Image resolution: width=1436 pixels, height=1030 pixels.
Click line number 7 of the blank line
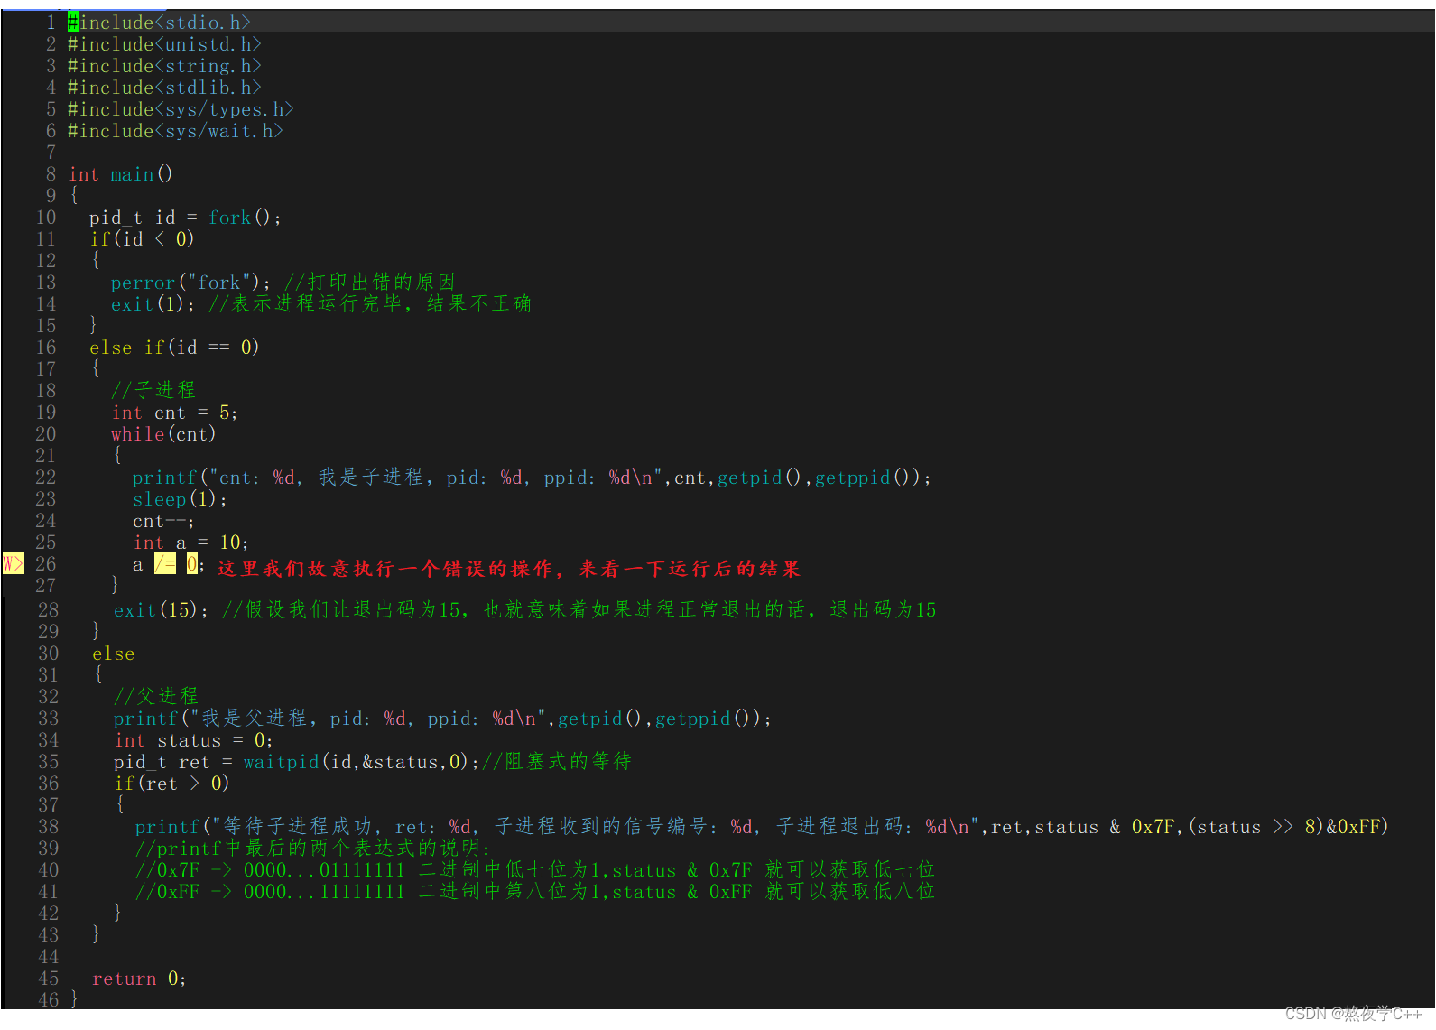click(51, 153)
